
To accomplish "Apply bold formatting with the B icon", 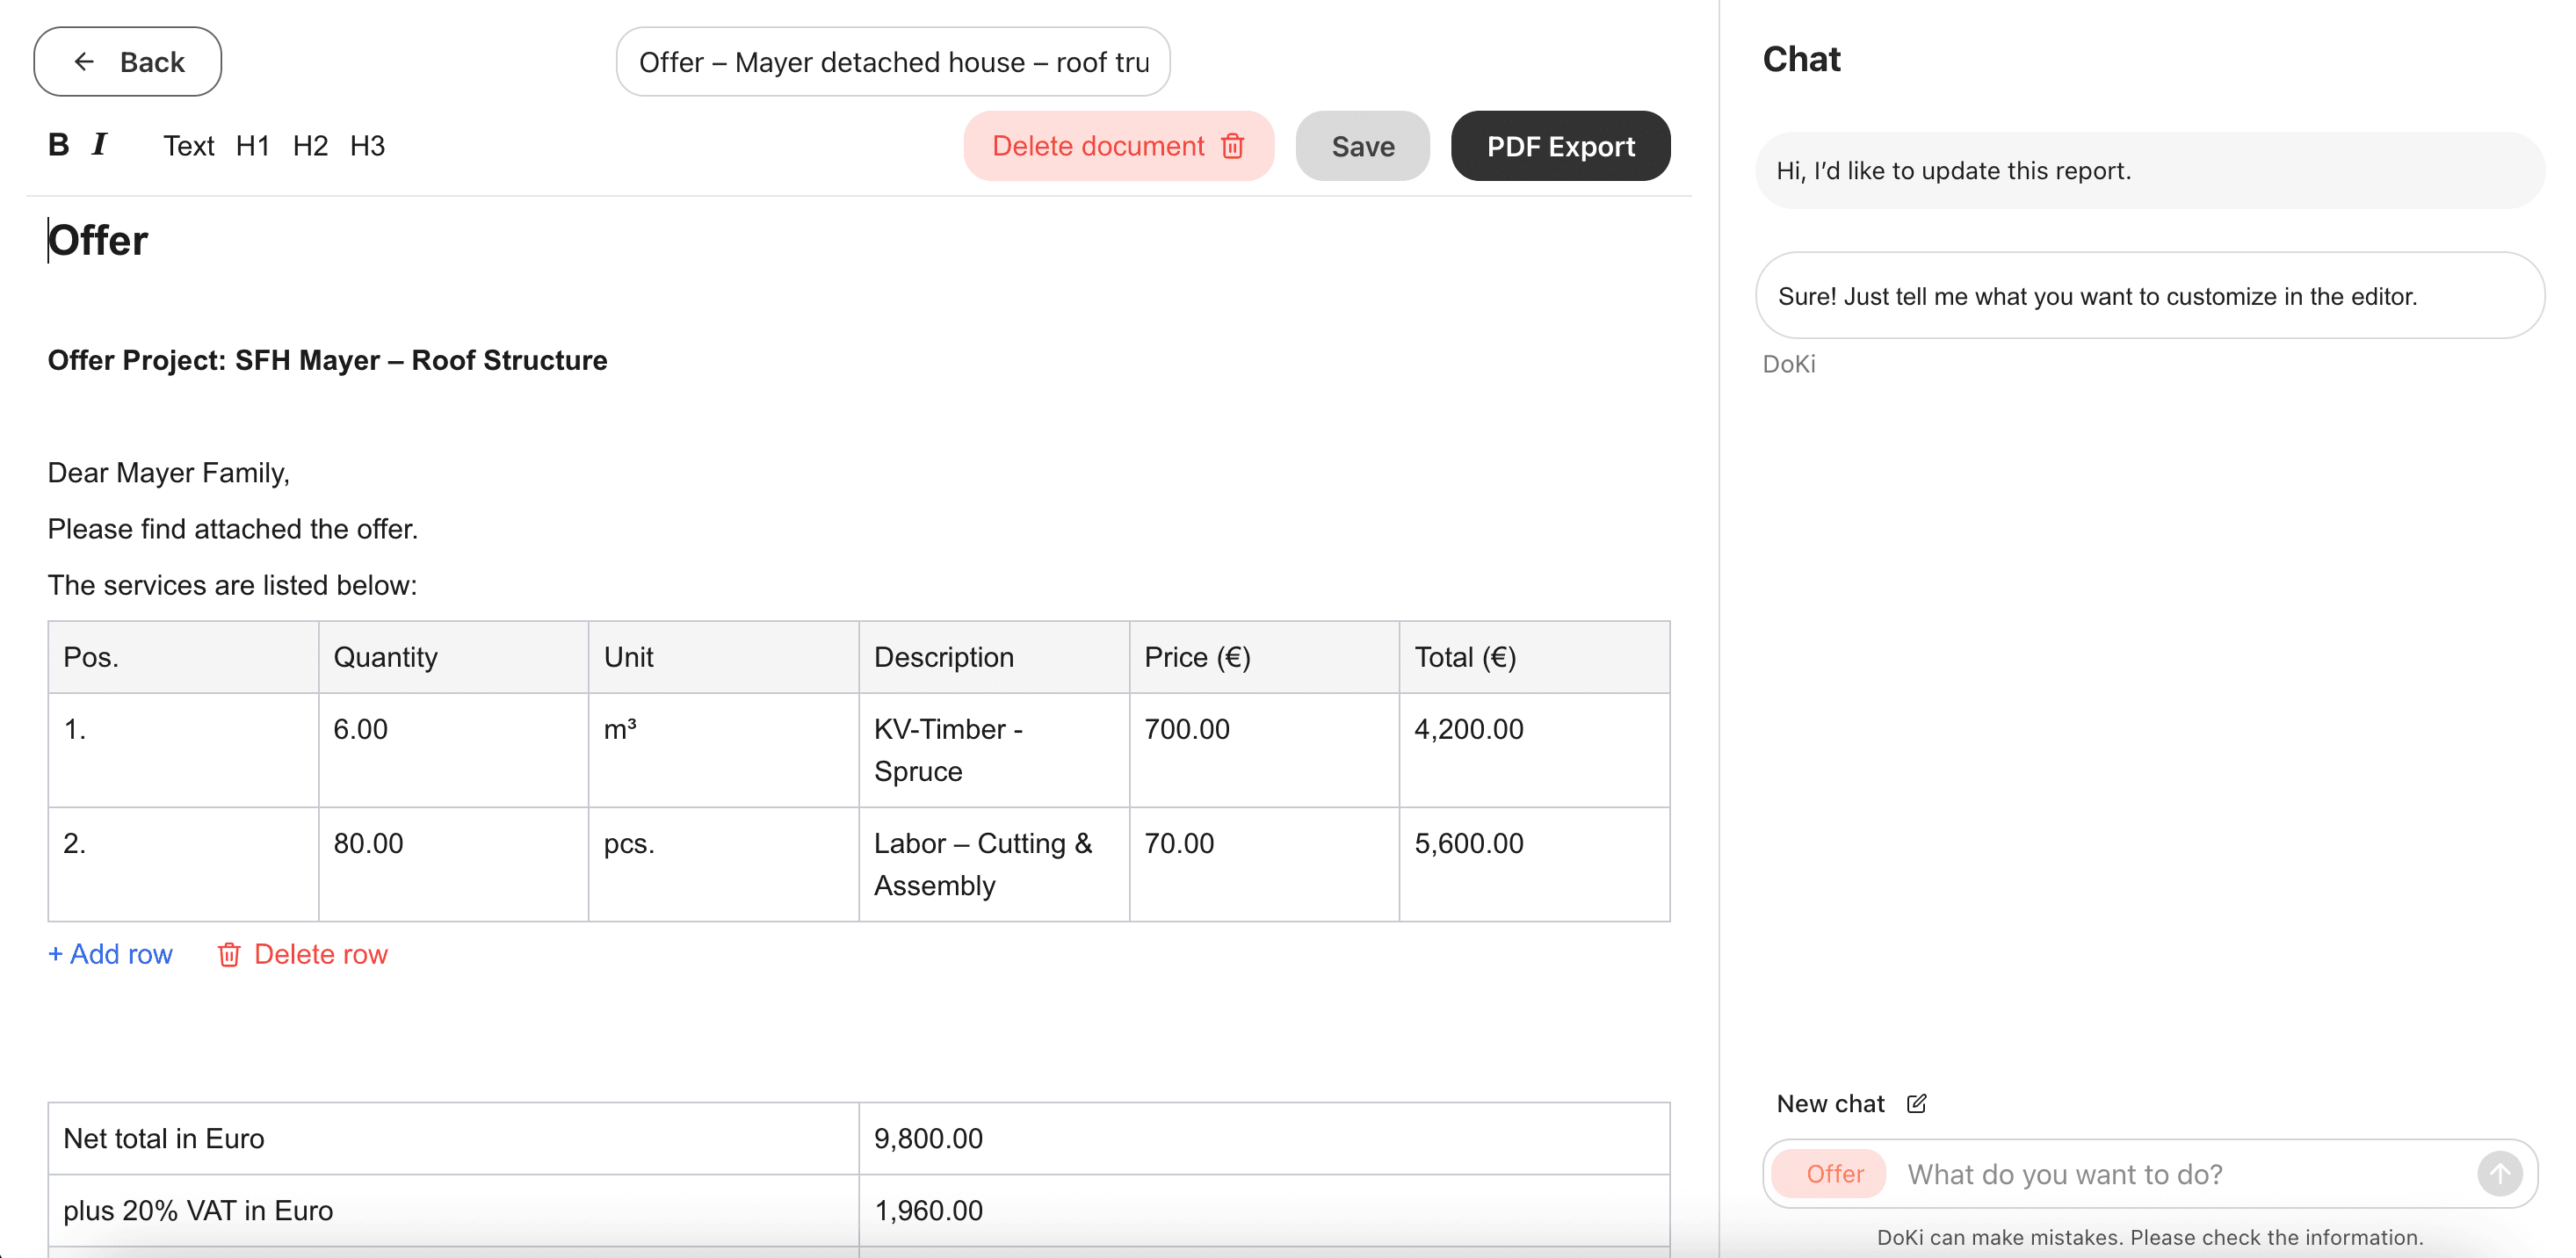I will (57, 145).
